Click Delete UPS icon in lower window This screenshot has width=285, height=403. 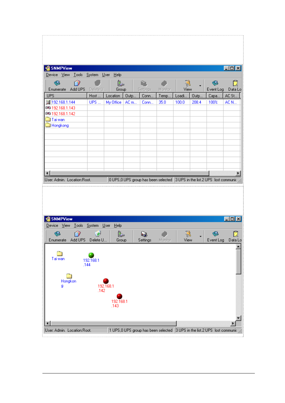[x=98, y=236]
